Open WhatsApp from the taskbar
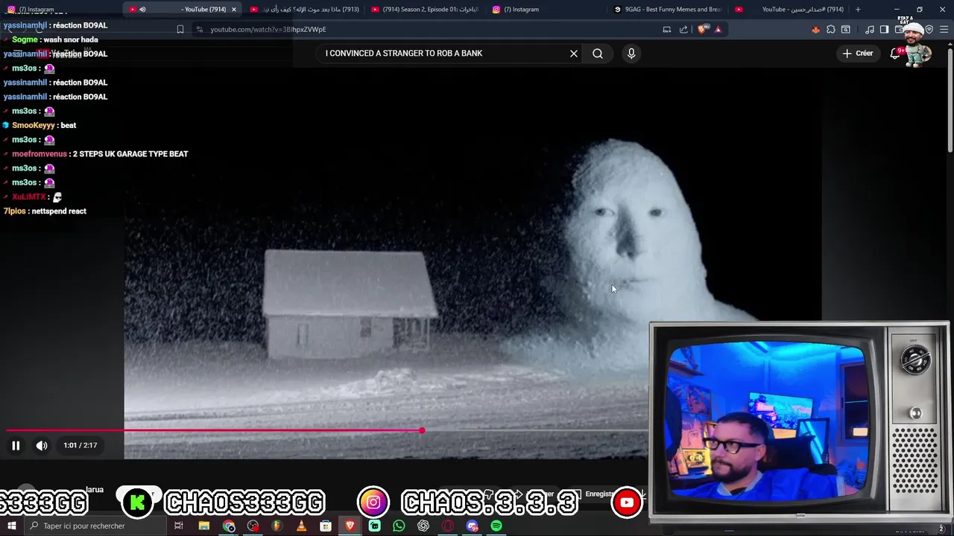The image size is (954, 536). (x=399, y=526)
